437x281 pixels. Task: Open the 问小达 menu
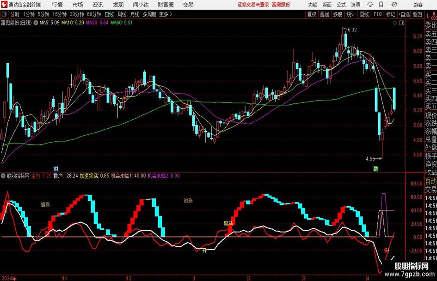pos(141,5)
